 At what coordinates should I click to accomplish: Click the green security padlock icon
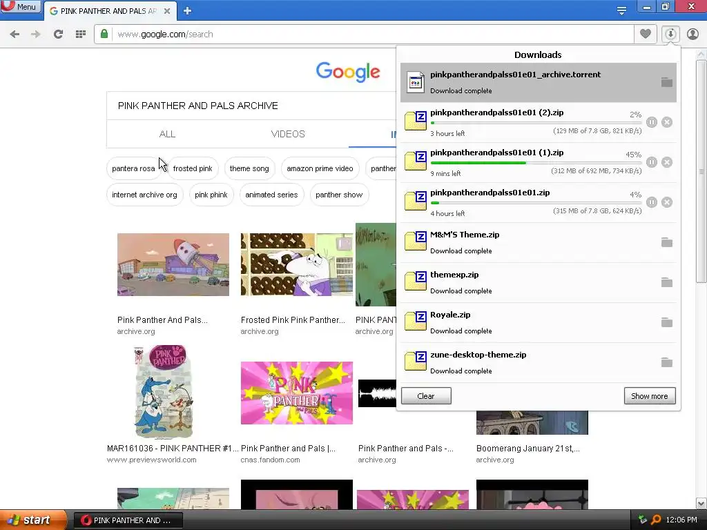(x=104, y=34)
